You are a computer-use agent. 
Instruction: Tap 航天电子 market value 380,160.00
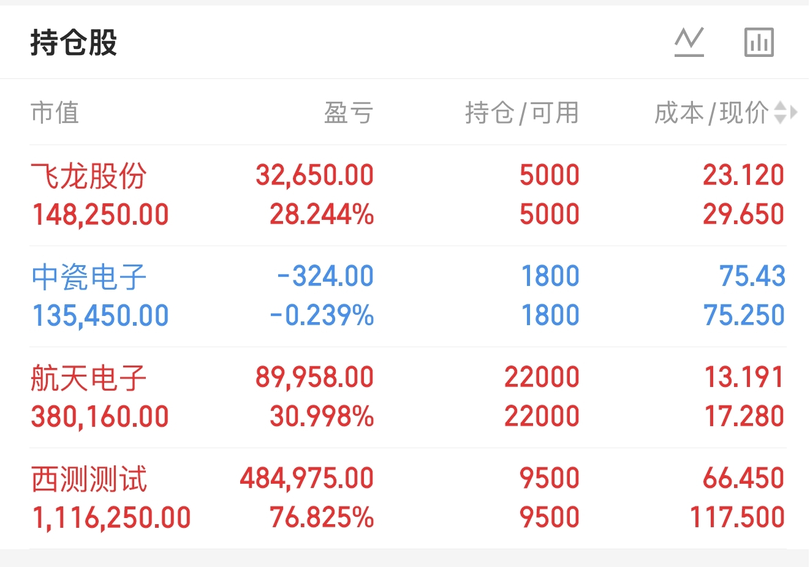click(100, 417)
